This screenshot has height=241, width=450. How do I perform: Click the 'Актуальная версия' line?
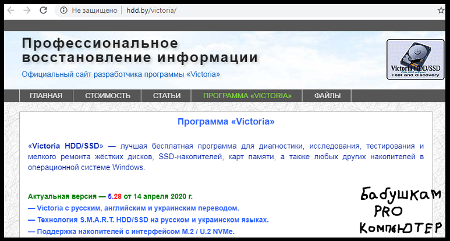(110, 197)
